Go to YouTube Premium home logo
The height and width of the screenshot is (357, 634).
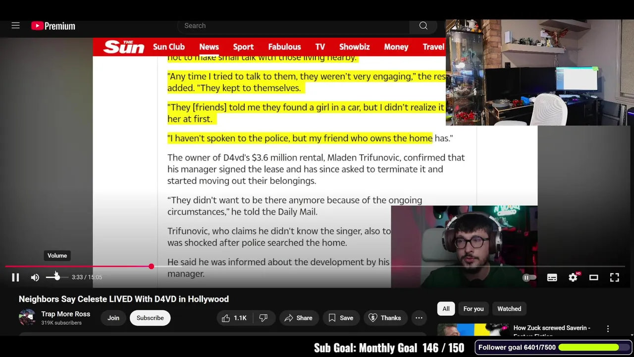53,26
